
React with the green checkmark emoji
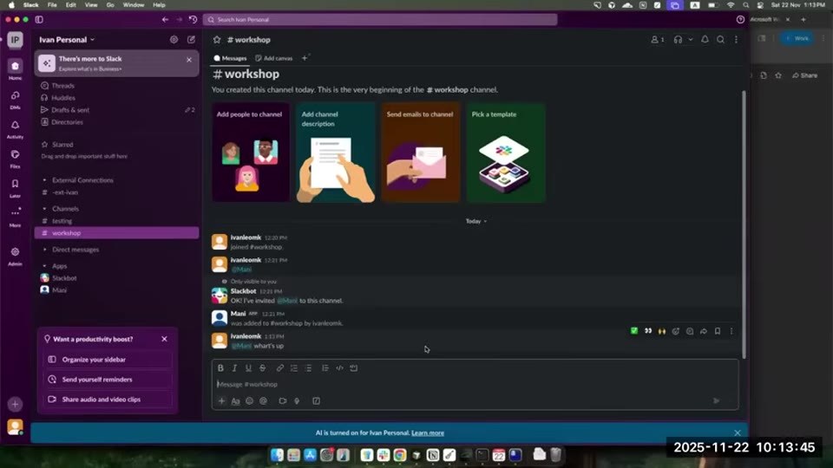[x=633, y=331]
